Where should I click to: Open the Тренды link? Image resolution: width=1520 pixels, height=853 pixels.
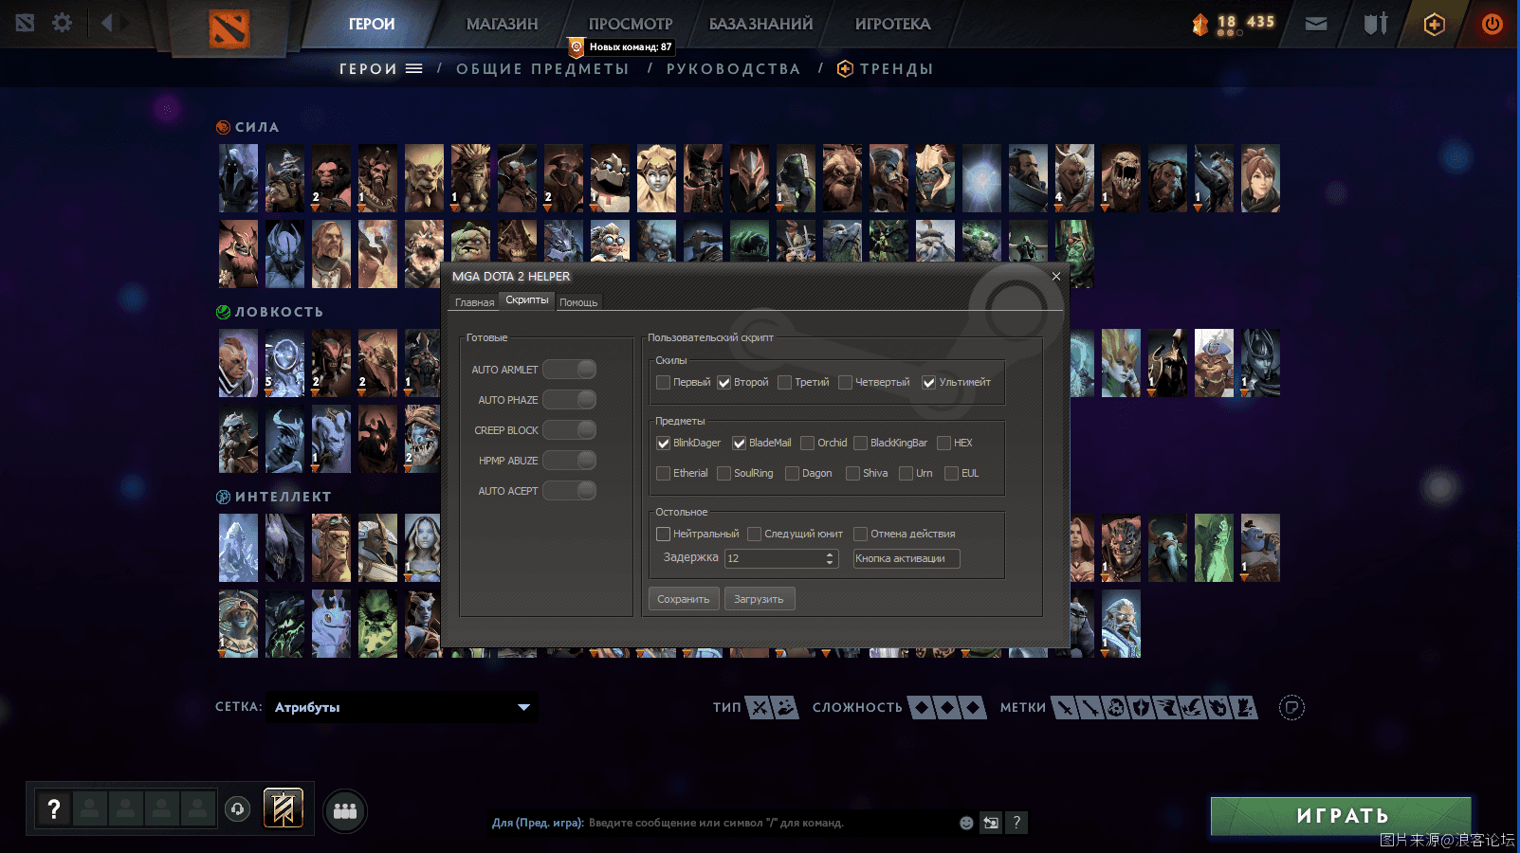coord(886,69)
